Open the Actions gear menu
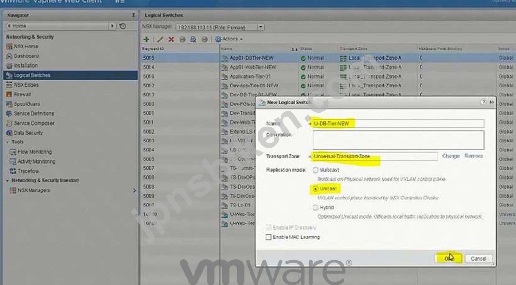 tap(229, 39)
